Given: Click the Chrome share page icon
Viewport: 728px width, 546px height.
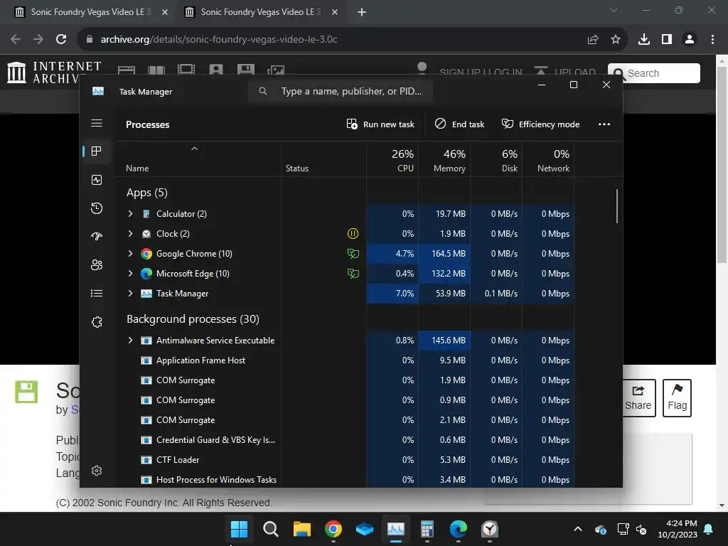Looking at the screenshot, I should (x=593, y=39).
